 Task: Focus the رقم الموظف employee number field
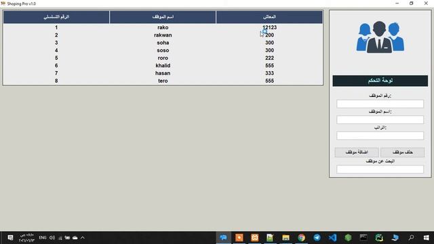pyautogui.click(x=380, y=104)
